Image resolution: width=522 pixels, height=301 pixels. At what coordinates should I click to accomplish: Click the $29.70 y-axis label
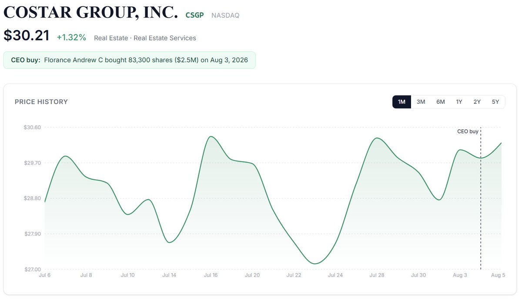[x=32, y=163]
